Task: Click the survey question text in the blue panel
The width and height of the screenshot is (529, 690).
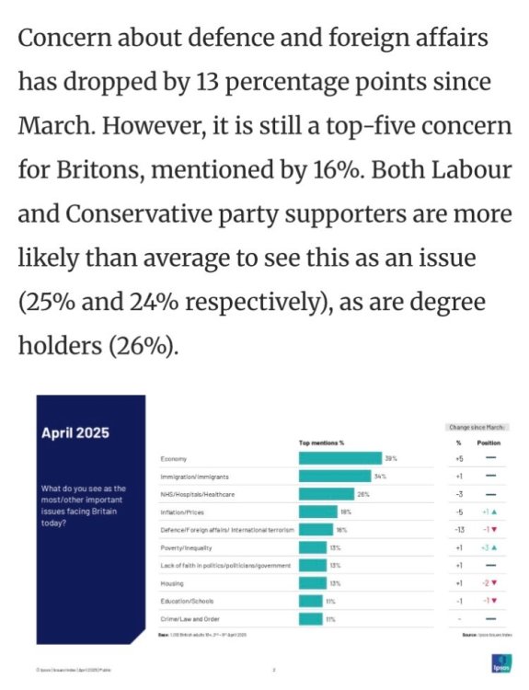Action: coord(84,506)
